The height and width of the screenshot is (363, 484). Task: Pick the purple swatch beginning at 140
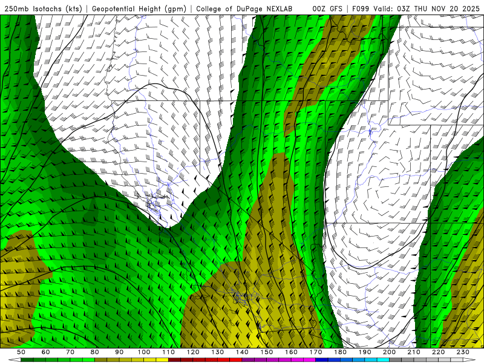click(248, 360)
